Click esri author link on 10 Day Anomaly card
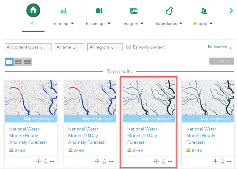Image resolution: width=237 pixels, height=169 pixels. click(x=82, y=150)
